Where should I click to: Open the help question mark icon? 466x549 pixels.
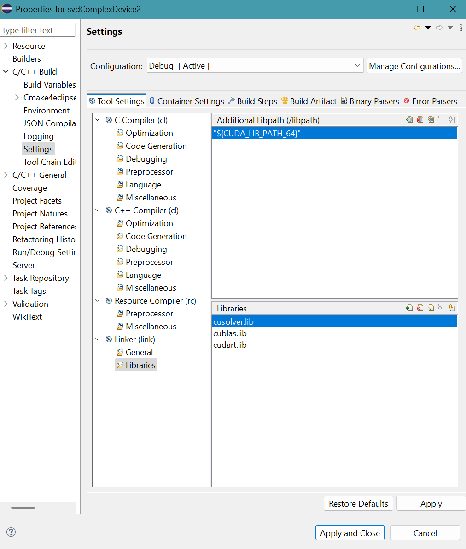pyautogui.click(x=11, y=532)
